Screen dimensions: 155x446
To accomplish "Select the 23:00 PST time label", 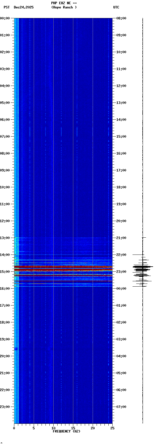I will [5, 407].
